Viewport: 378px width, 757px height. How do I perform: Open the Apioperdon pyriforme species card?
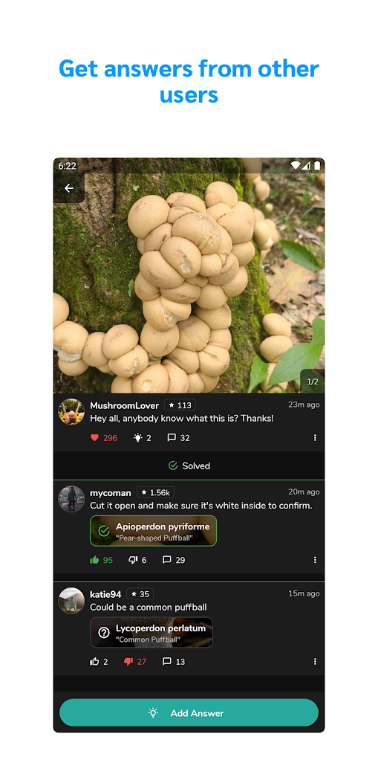(153, 531)
